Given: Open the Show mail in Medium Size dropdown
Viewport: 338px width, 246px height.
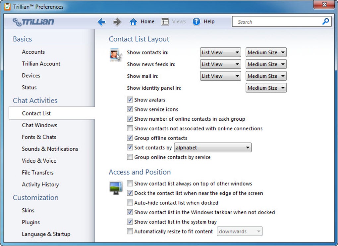Looking at the screenshot, I should [x=266, y=76].
